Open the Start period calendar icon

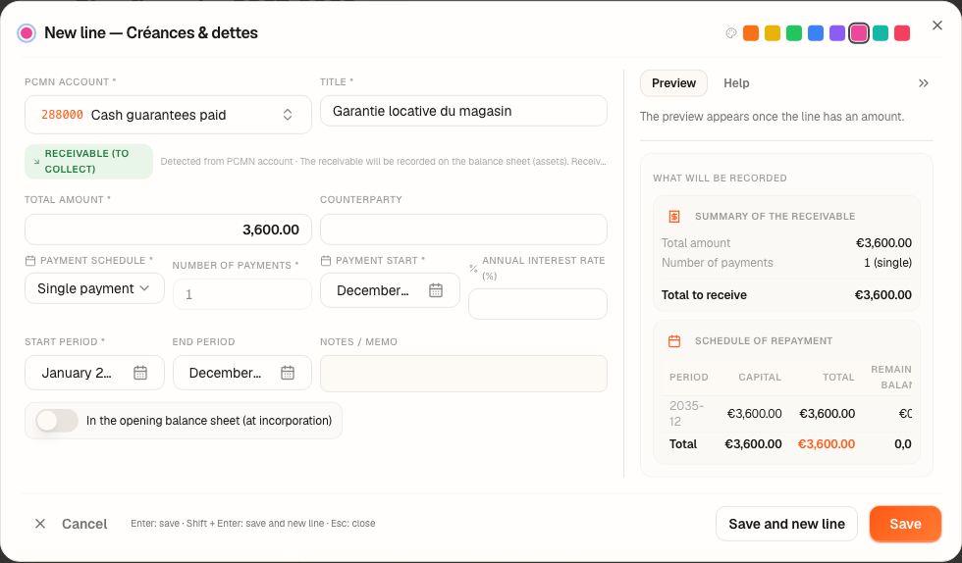click(140, 373)
